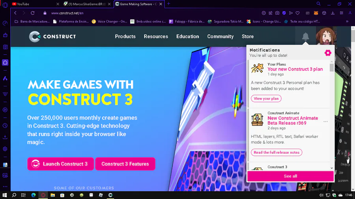Open Your new Construct 3 plan link
The height and width of the screenshot is (199, 355).
point(295,69)
